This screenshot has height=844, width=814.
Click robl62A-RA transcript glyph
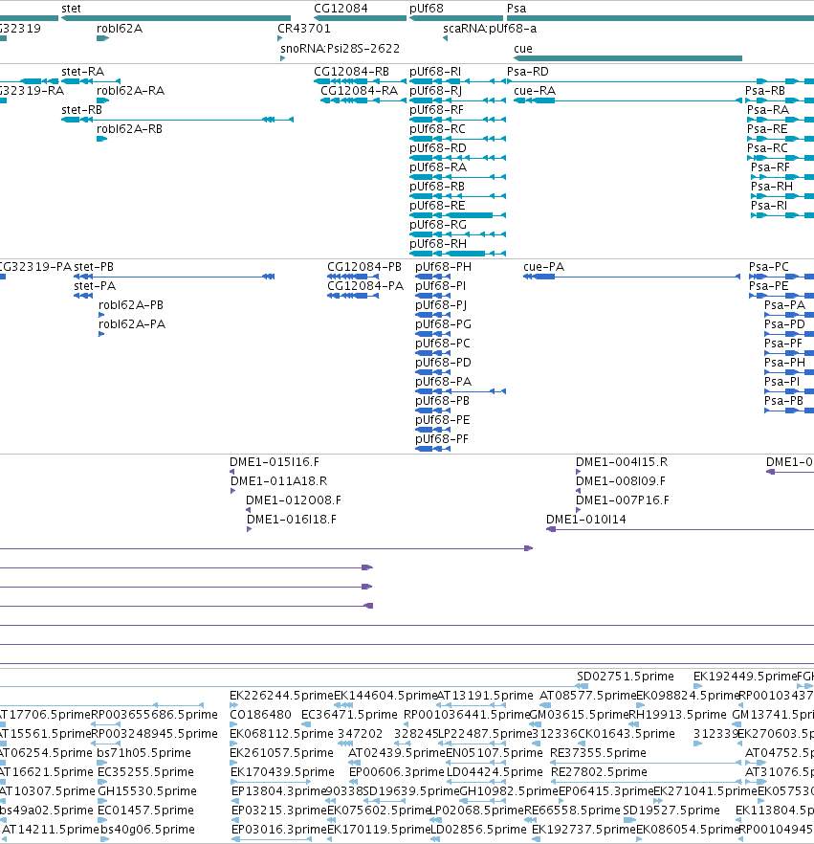[x=102, y=100]
